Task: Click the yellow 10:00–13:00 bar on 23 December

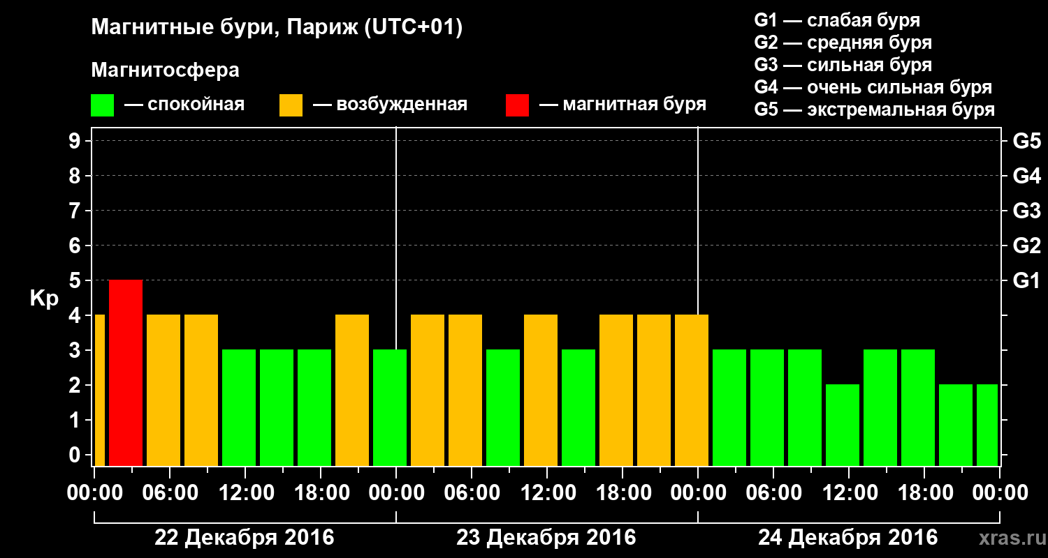Action: [x=541, y=390]
